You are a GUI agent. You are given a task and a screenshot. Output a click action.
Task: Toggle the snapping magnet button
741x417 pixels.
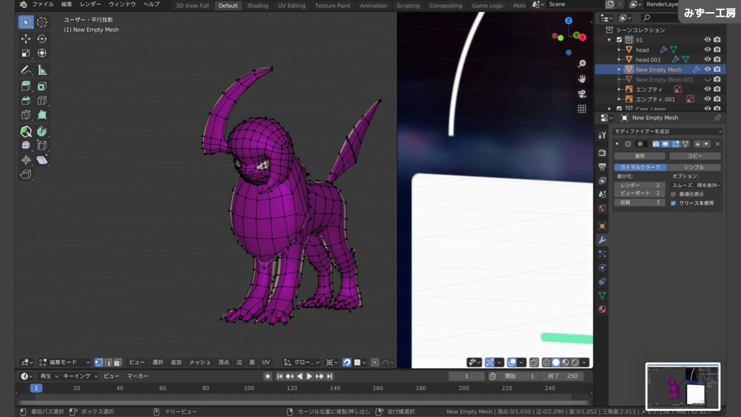(347, 363)
